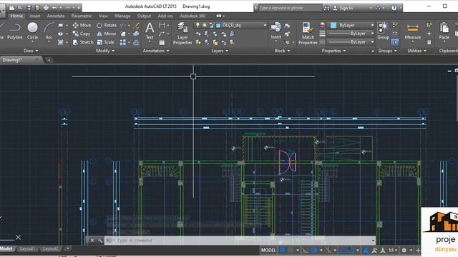Click the Undo arrow in quick access toolbar
The height and width of the screenshot is (257, 458).
(x=54, y=8)
